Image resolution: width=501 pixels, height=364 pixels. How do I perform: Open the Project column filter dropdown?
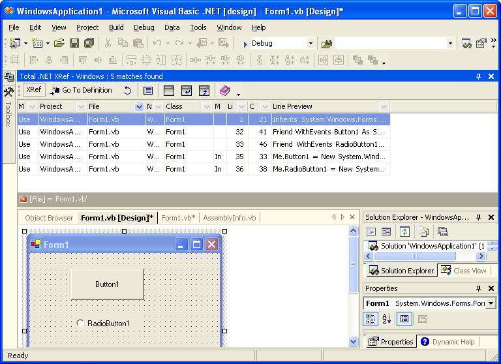click(81, 106)
